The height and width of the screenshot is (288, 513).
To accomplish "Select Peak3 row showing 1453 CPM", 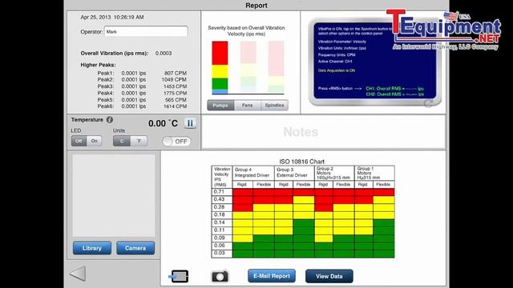I will [x=142, y=86].
